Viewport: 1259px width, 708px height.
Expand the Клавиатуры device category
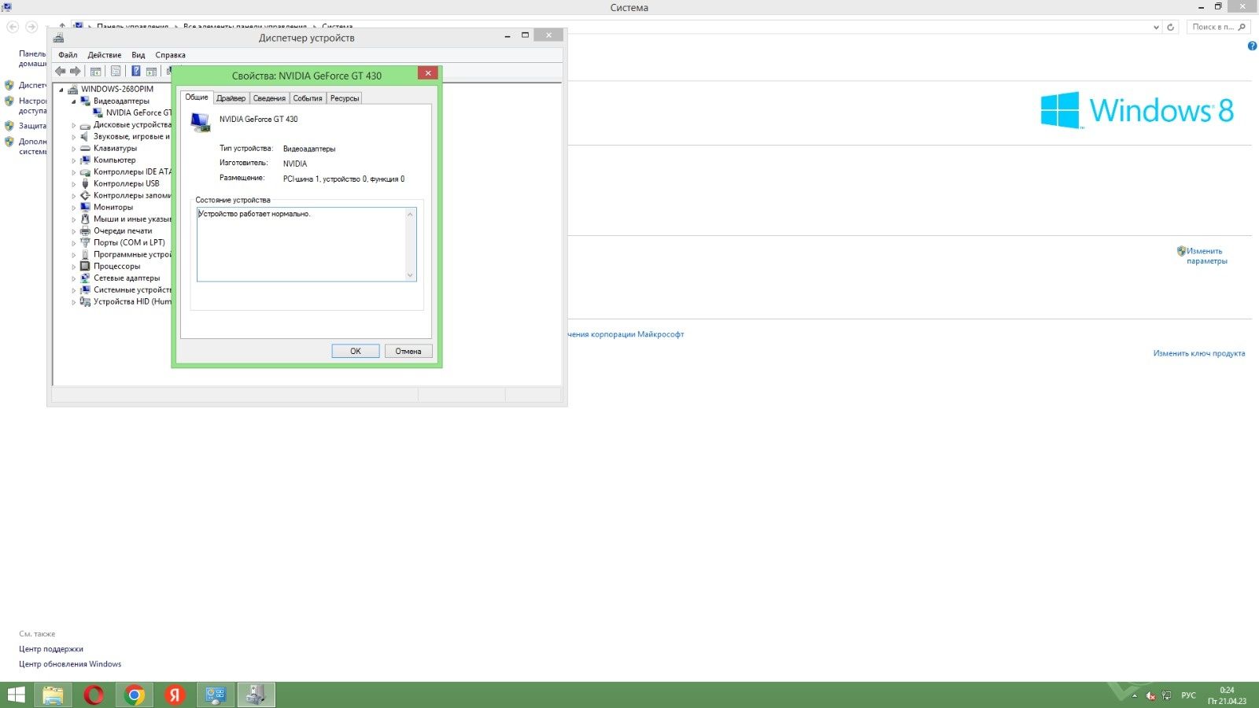click(74, 149)
